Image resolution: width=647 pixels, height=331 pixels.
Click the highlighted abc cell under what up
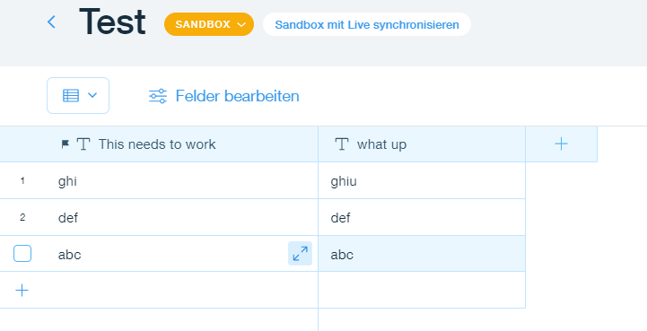(422, 254)
